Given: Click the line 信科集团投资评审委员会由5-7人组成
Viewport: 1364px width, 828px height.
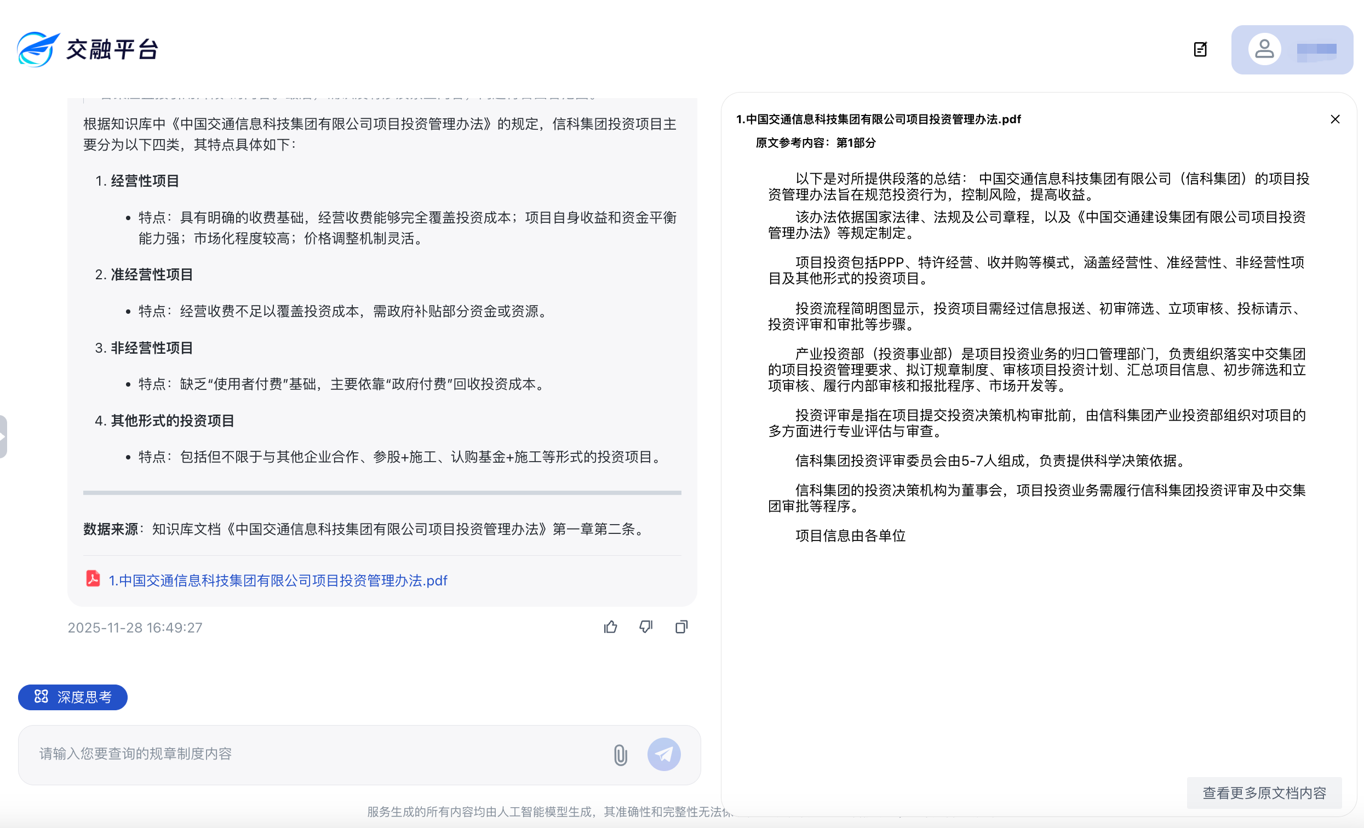Looking at the screenshot, I should pos(992,461).
